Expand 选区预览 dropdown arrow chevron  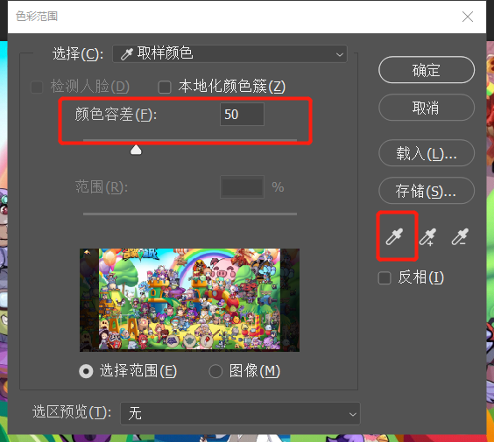click(352, 414)
